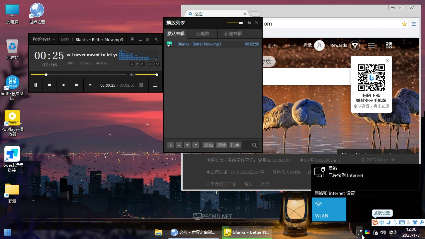
Task: Stop playback in PotPlayer
Action: (x=49, y=85)
